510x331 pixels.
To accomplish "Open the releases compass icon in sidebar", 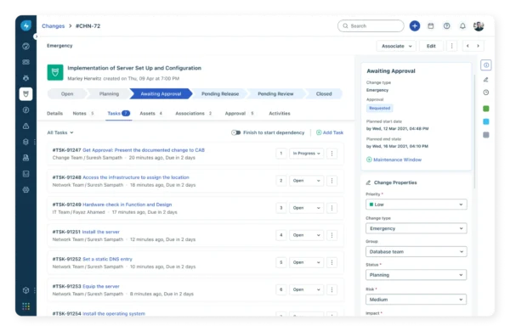I will click(x=26, y=110).
